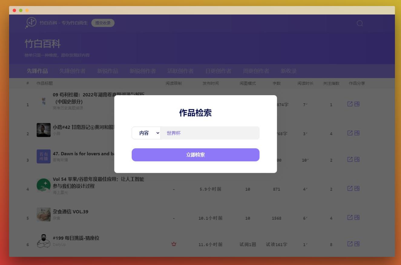The image size is (401, 265).
Task: Click author name 若有所播 under row 3
Action: [x=60, y=160]
